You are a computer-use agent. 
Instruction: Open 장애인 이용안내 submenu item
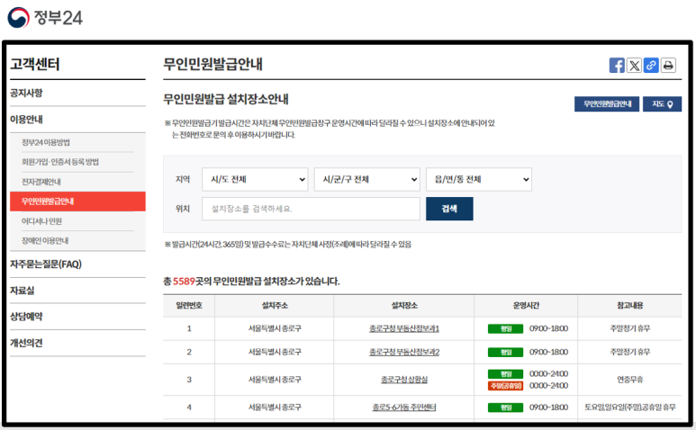pos(45,241)
